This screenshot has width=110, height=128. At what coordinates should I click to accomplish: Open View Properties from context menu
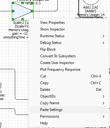tap(69, 23)
